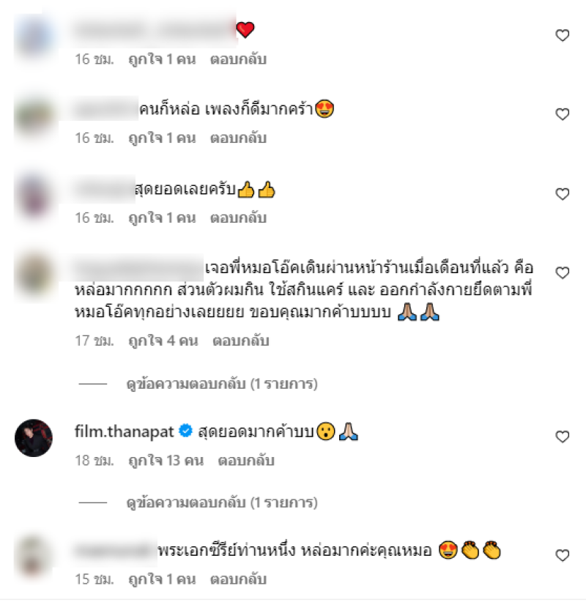Expand replies under film.thanapat's comment

click(222, 502)
